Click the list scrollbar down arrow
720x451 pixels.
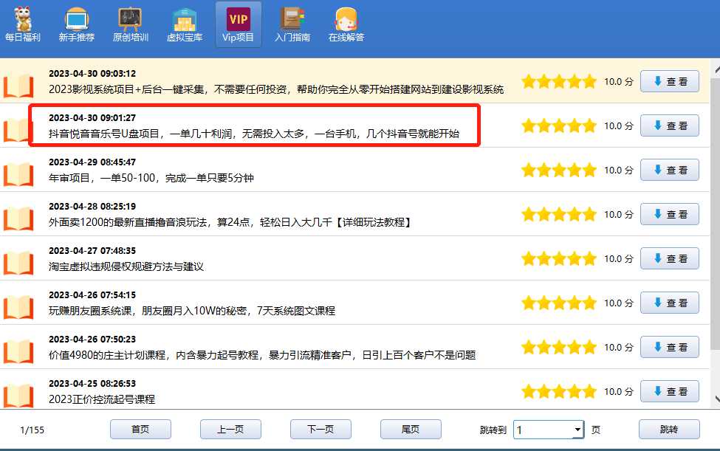(716, 399)
